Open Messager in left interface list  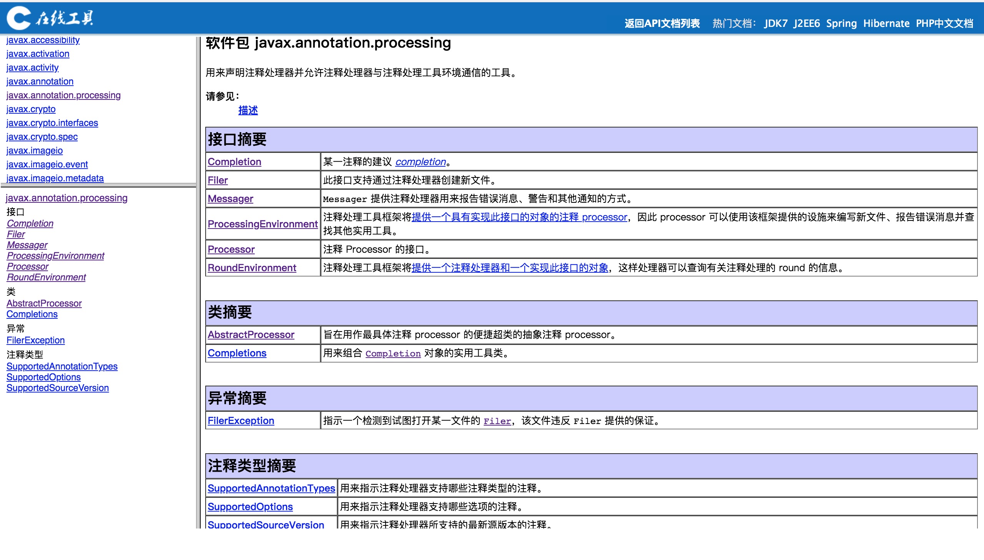[x=27, y=245]
